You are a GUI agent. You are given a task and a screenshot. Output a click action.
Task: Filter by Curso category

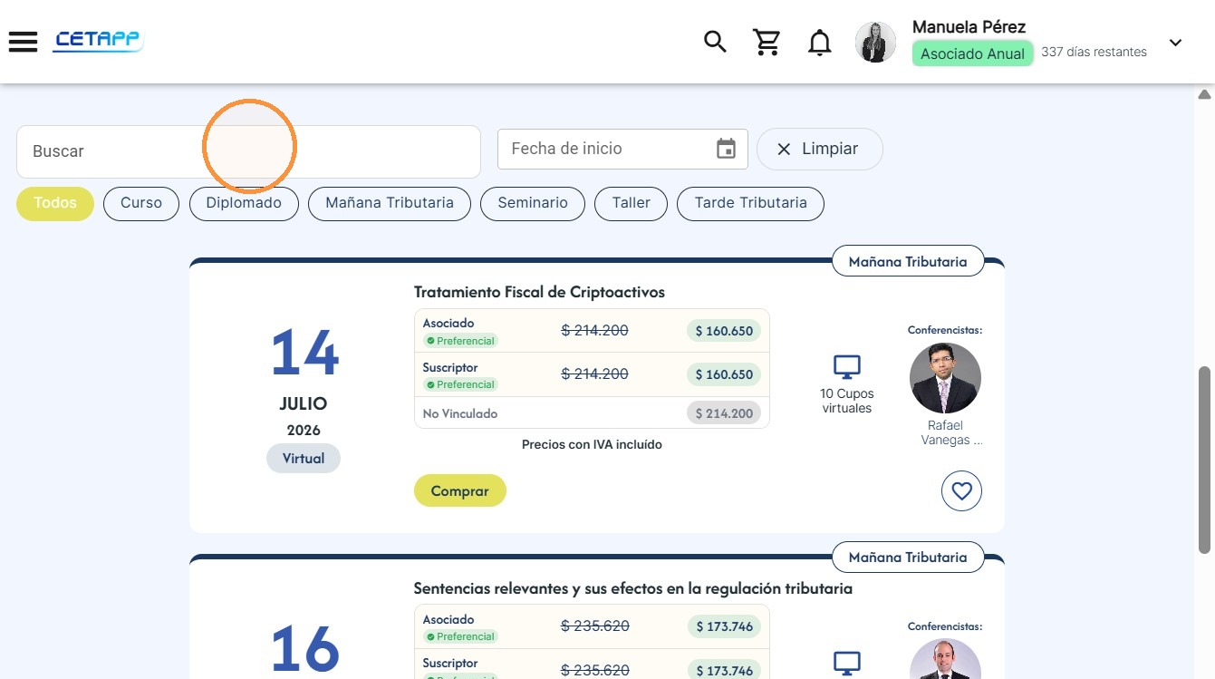141,203
